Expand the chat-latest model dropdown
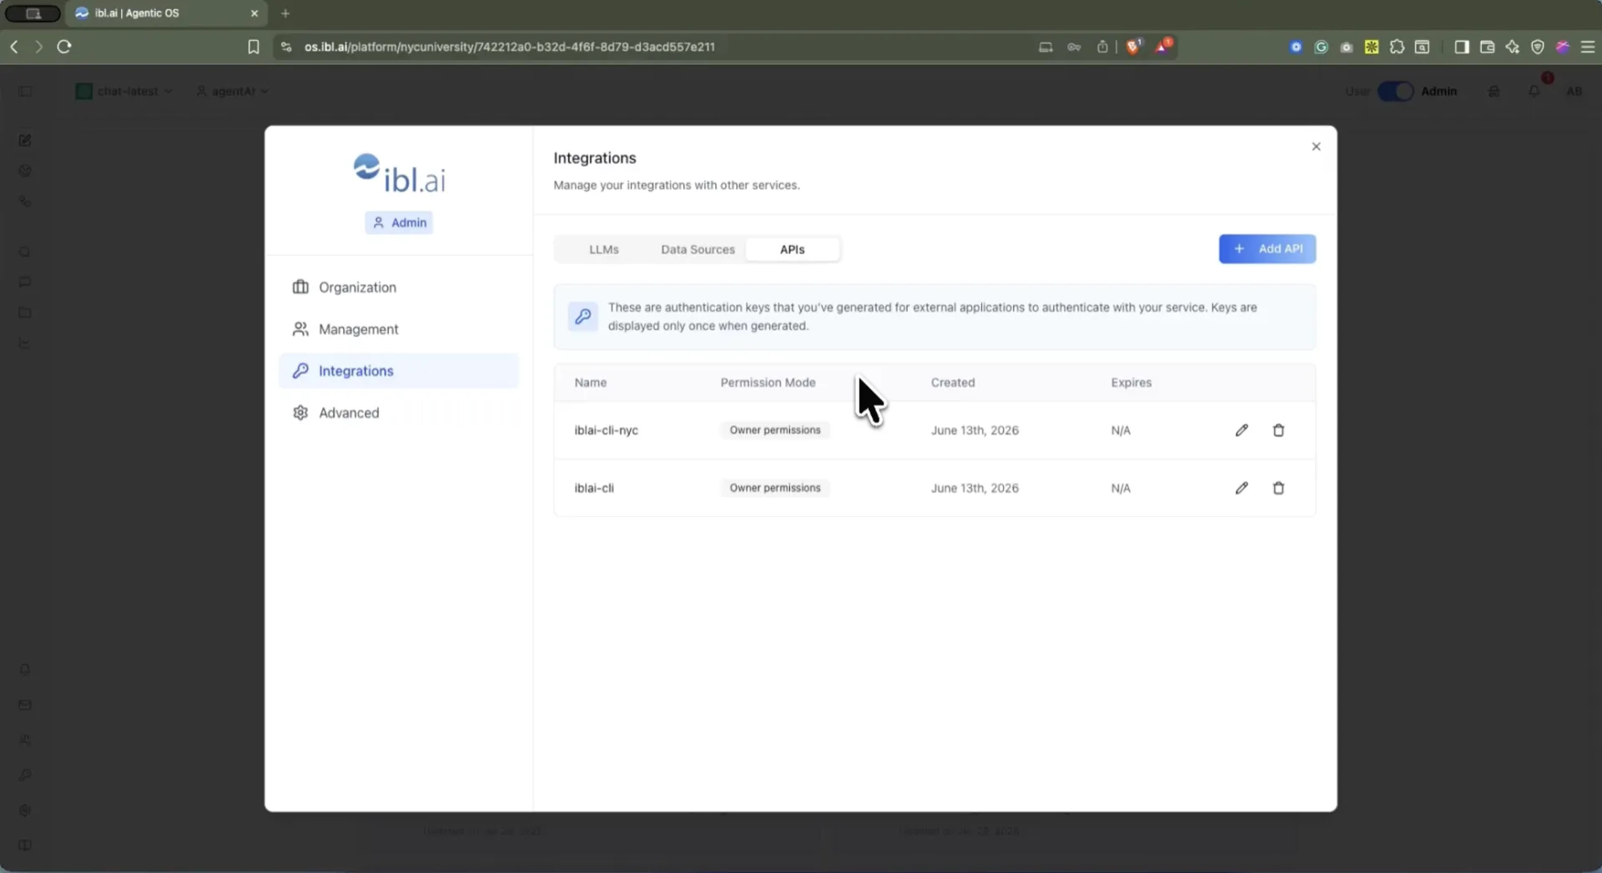The width and height of the screenshot is (1602, 873). (124, 91)
